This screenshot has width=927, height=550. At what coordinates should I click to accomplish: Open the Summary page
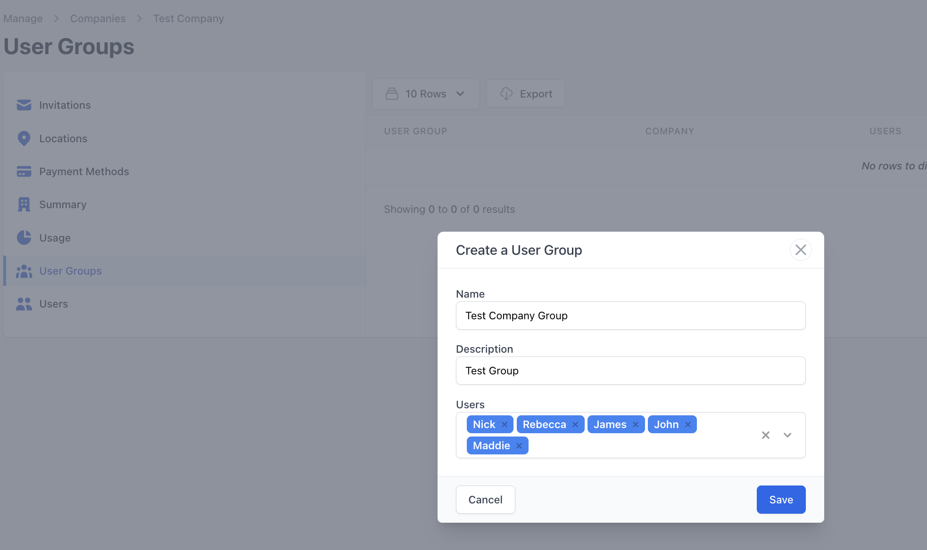tap(184, 204)
